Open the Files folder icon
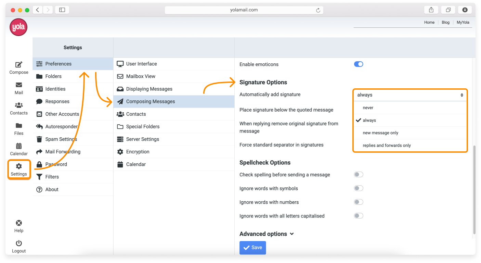481x263 pixels. (x=19, y=126)
